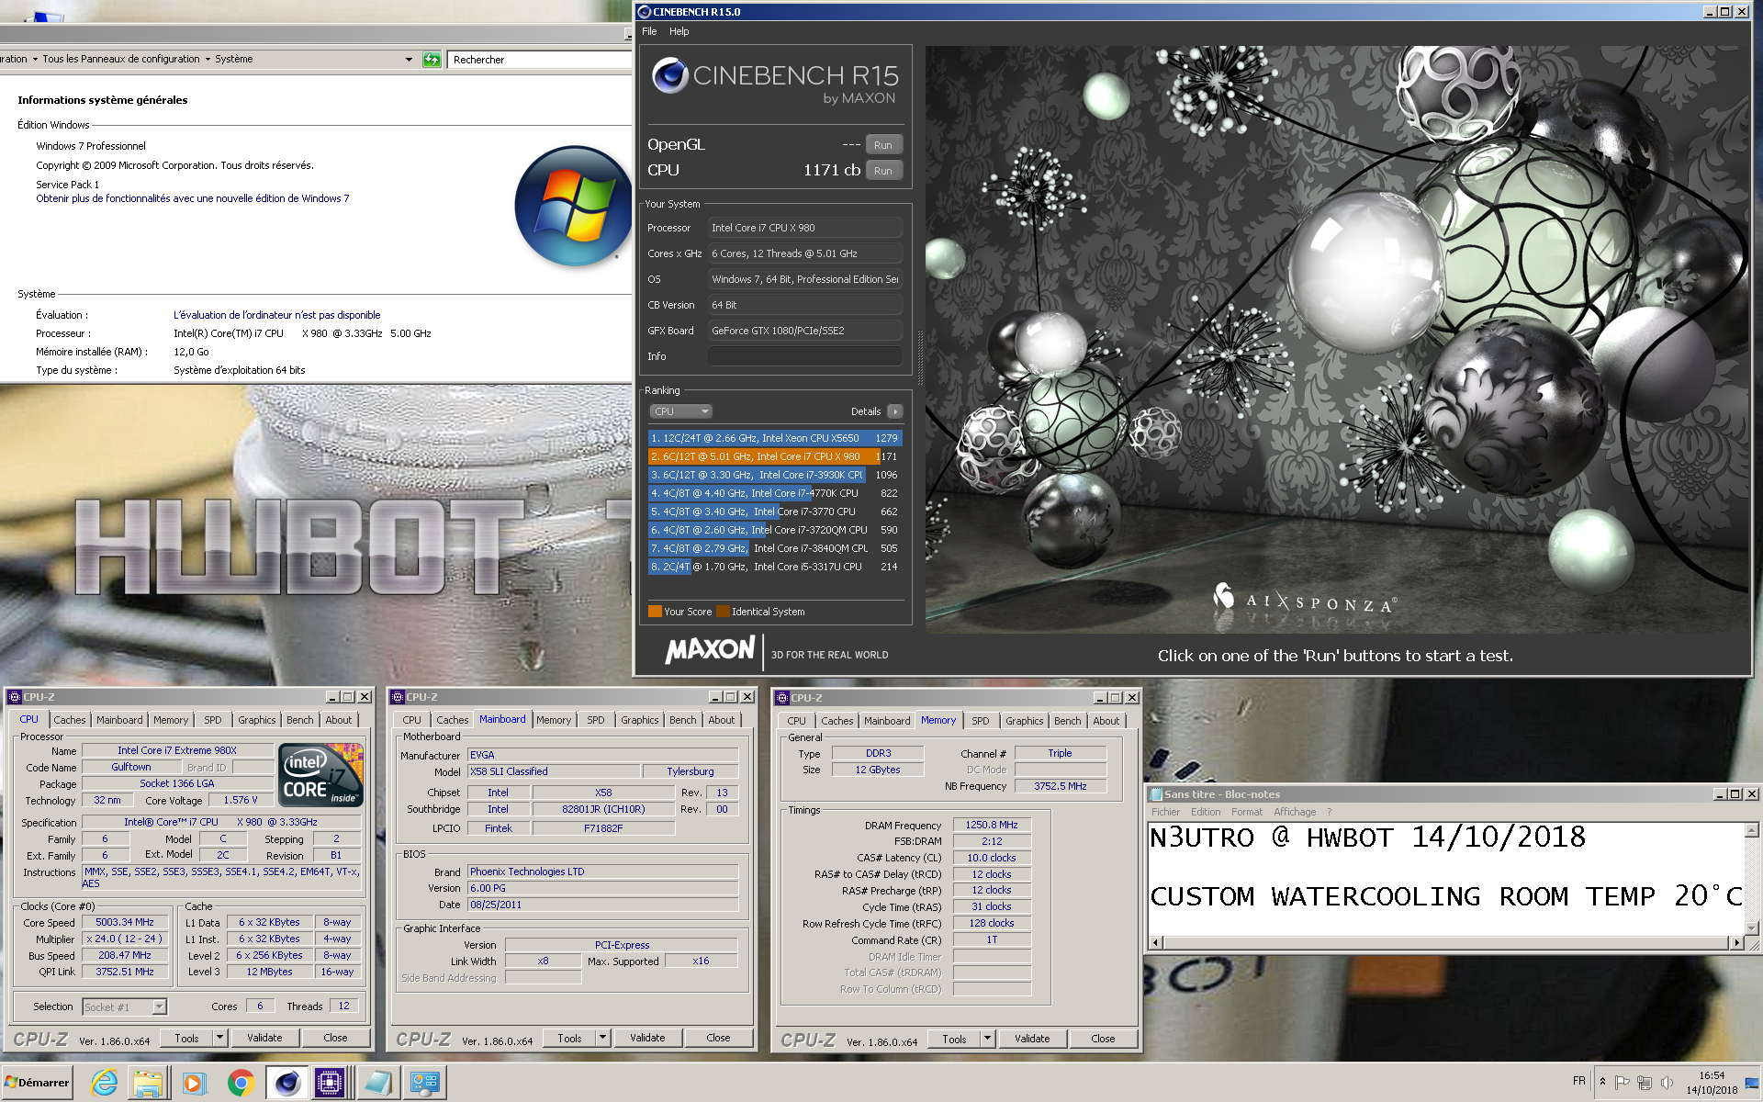This screenshot has height=1102, width=1763.
Task: Click the Notepad horizontal scrollbar track
Action: [x=1446, y=942]
